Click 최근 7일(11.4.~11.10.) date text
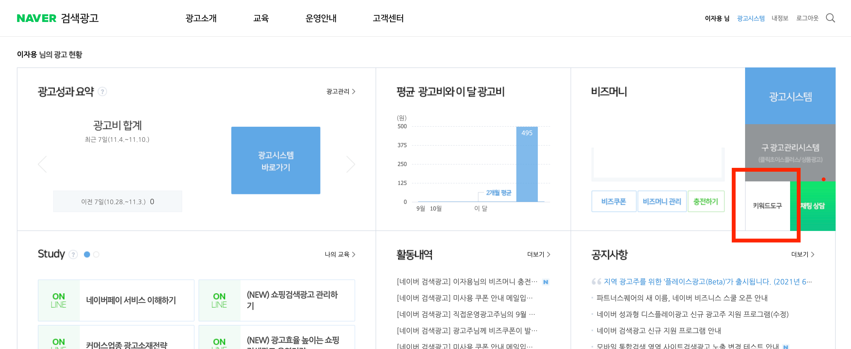The height and width of the screenshot is (349, 851). [x=117, y=139]
